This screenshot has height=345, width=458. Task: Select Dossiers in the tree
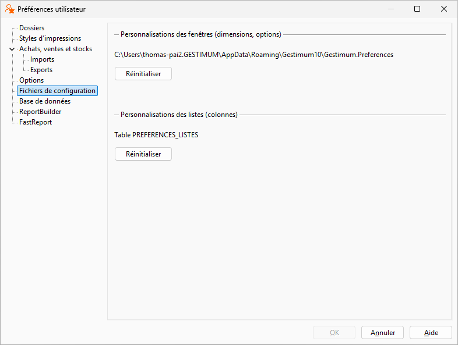click(32, 28)
